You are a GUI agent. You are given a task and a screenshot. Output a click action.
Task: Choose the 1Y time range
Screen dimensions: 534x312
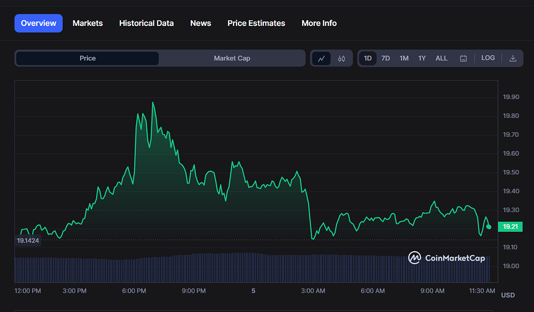(422, 58)
